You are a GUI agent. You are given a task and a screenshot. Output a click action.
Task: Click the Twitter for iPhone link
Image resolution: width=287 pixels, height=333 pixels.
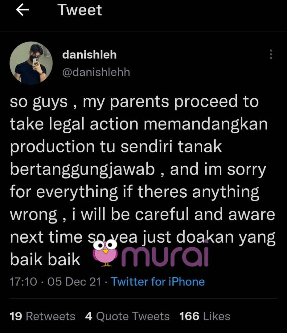[x=158, y=282]
